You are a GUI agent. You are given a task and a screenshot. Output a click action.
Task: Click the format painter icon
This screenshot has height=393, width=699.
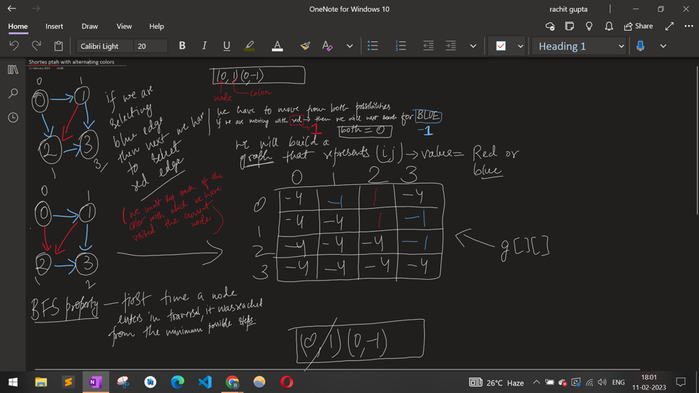[x=305, y=46]
